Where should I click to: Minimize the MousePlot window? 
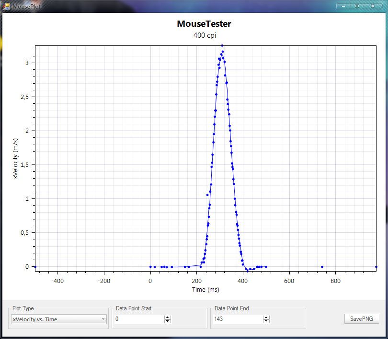(343, 6)
